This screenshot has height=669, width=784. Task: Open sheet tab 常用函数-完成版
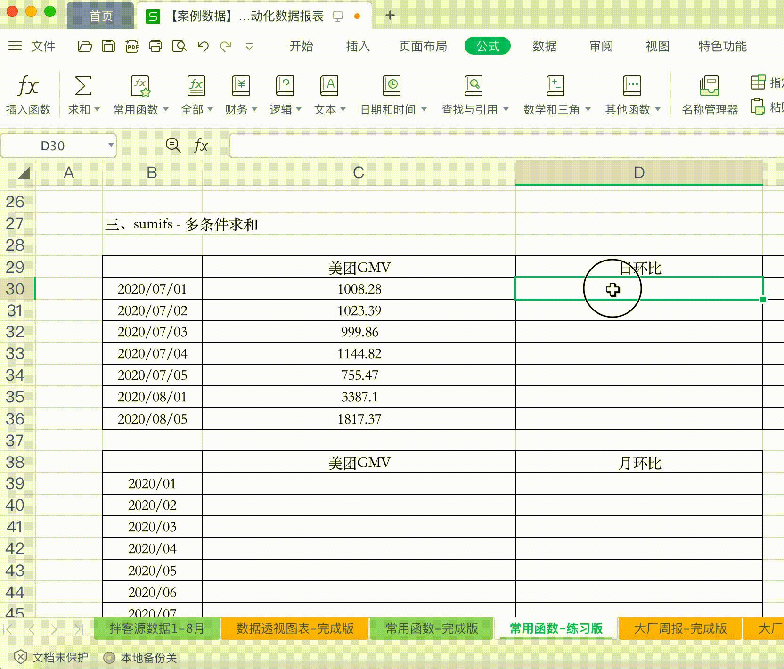[x=432, y=628]
